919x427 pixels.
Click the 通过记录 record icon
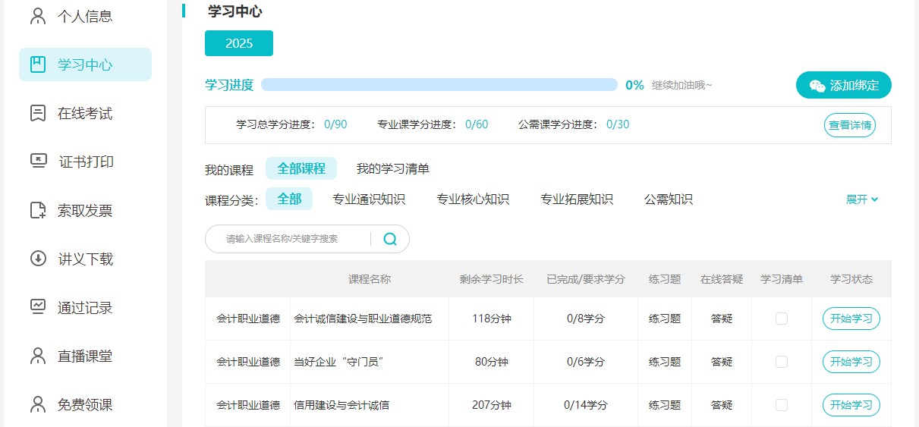(38, 307)
